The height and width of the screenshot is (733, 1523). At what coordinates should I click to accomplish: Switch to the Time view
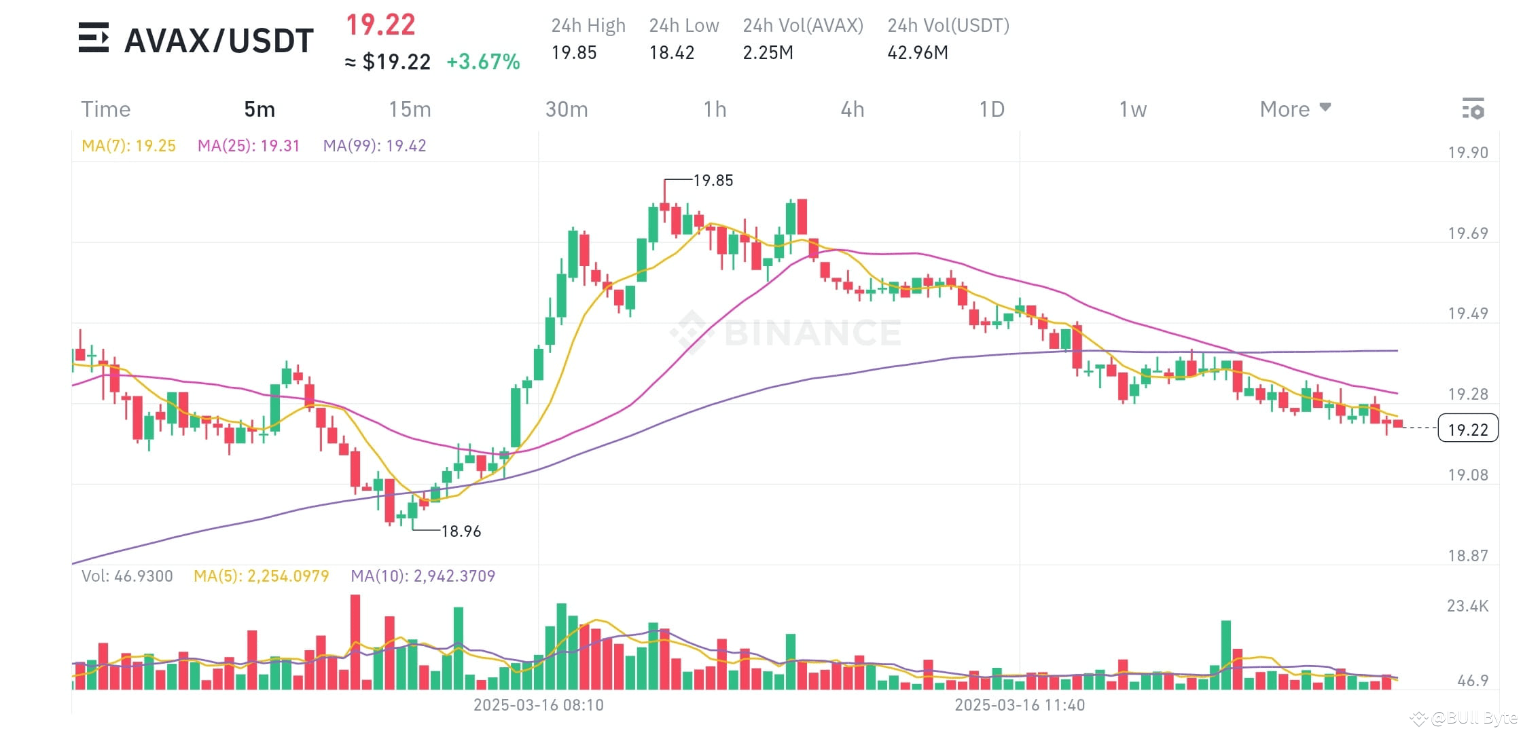106,109
